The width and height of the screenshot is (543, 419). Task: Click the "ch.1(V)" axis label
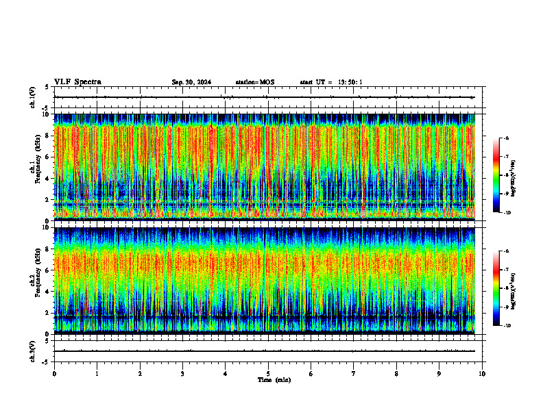tap(33, 97)
